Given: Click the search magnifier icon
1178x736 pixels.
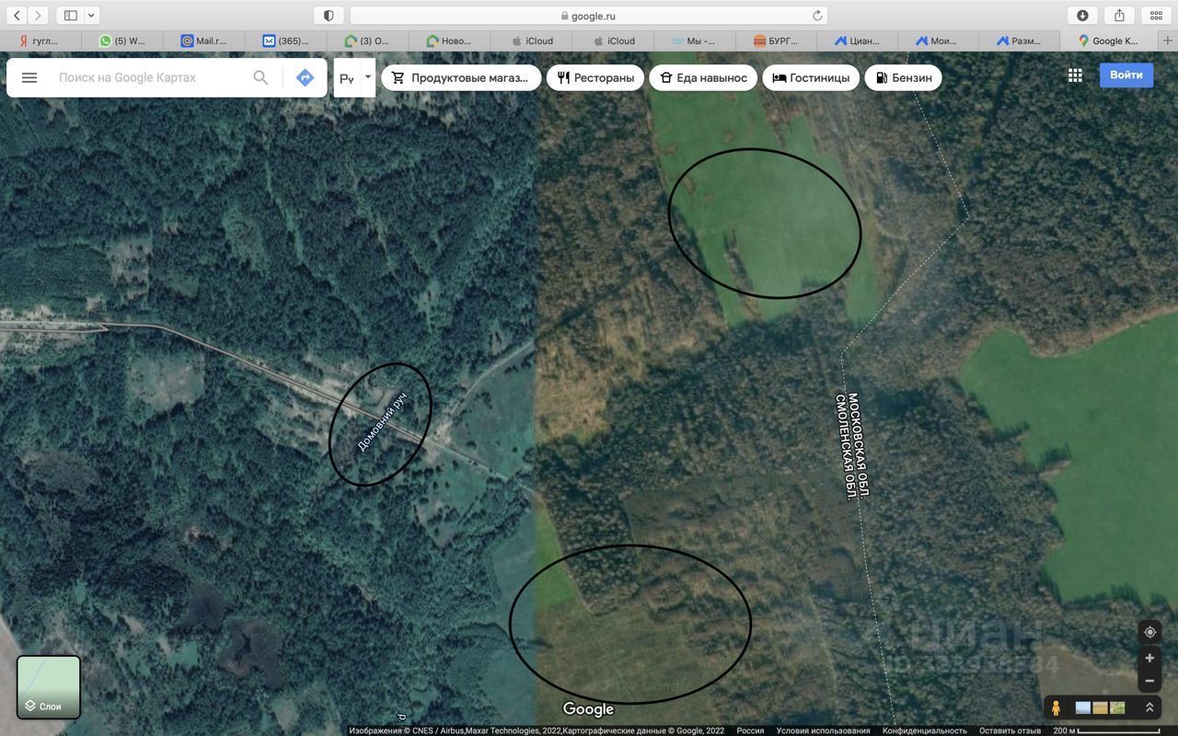Looking at the screenshot, I should coord(260,78).
